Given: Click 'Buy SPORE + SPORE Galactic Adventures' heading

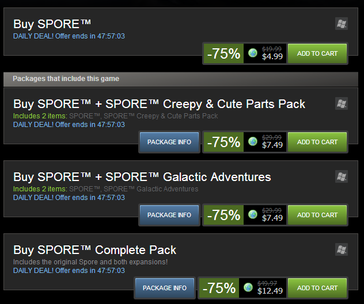Looking at the screenshot, I should pyautogui.click(x=142, y=177).
